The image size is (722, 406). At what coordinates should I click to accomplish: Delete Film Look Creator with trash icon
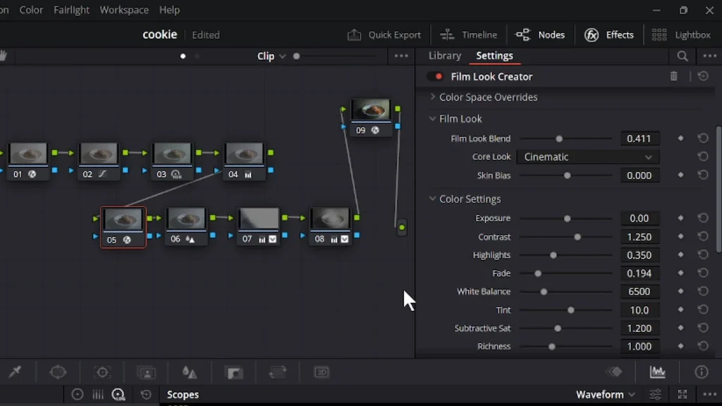click(x=674, y=76)
